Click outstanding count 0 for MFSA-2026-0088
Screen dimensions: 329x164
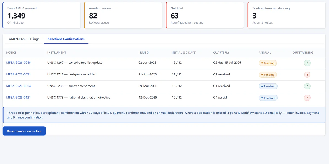pyautogui.click(x=307, y=63)
